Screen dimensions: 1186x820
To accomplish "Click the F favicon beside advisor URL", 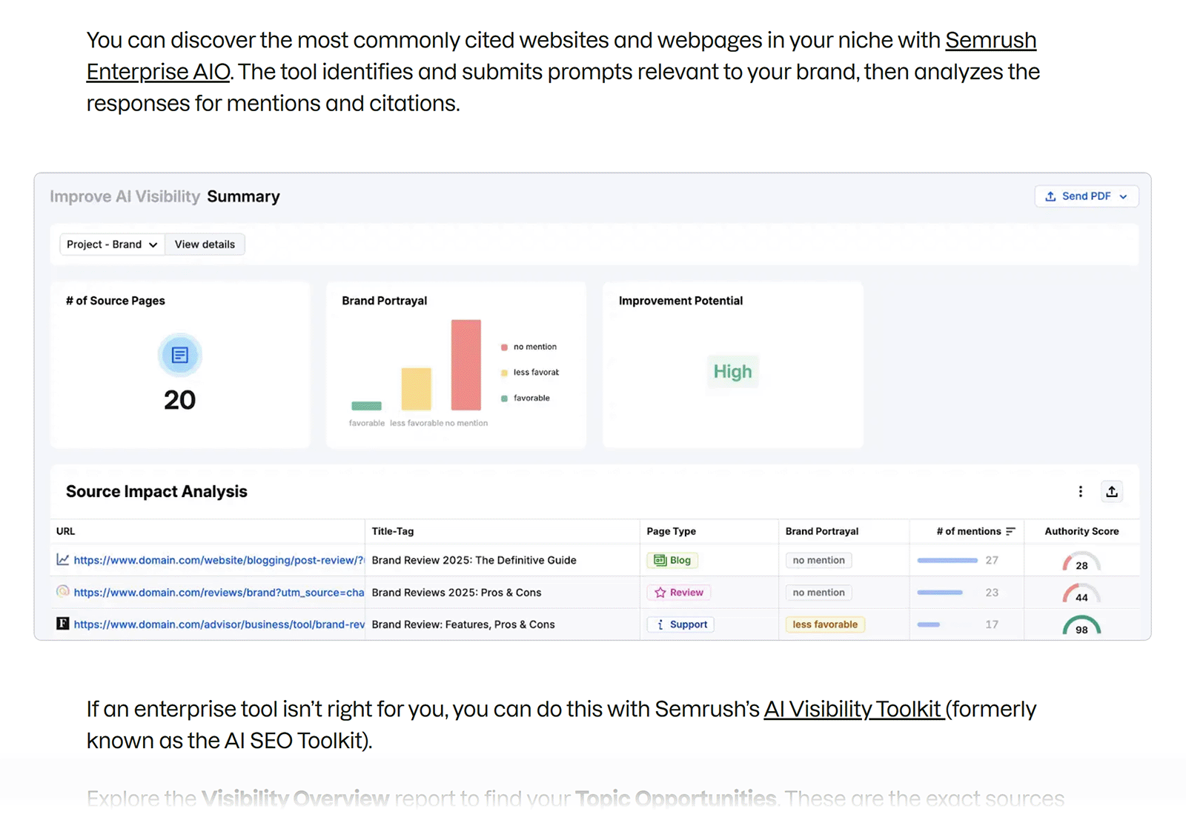I will click(63, 623).
